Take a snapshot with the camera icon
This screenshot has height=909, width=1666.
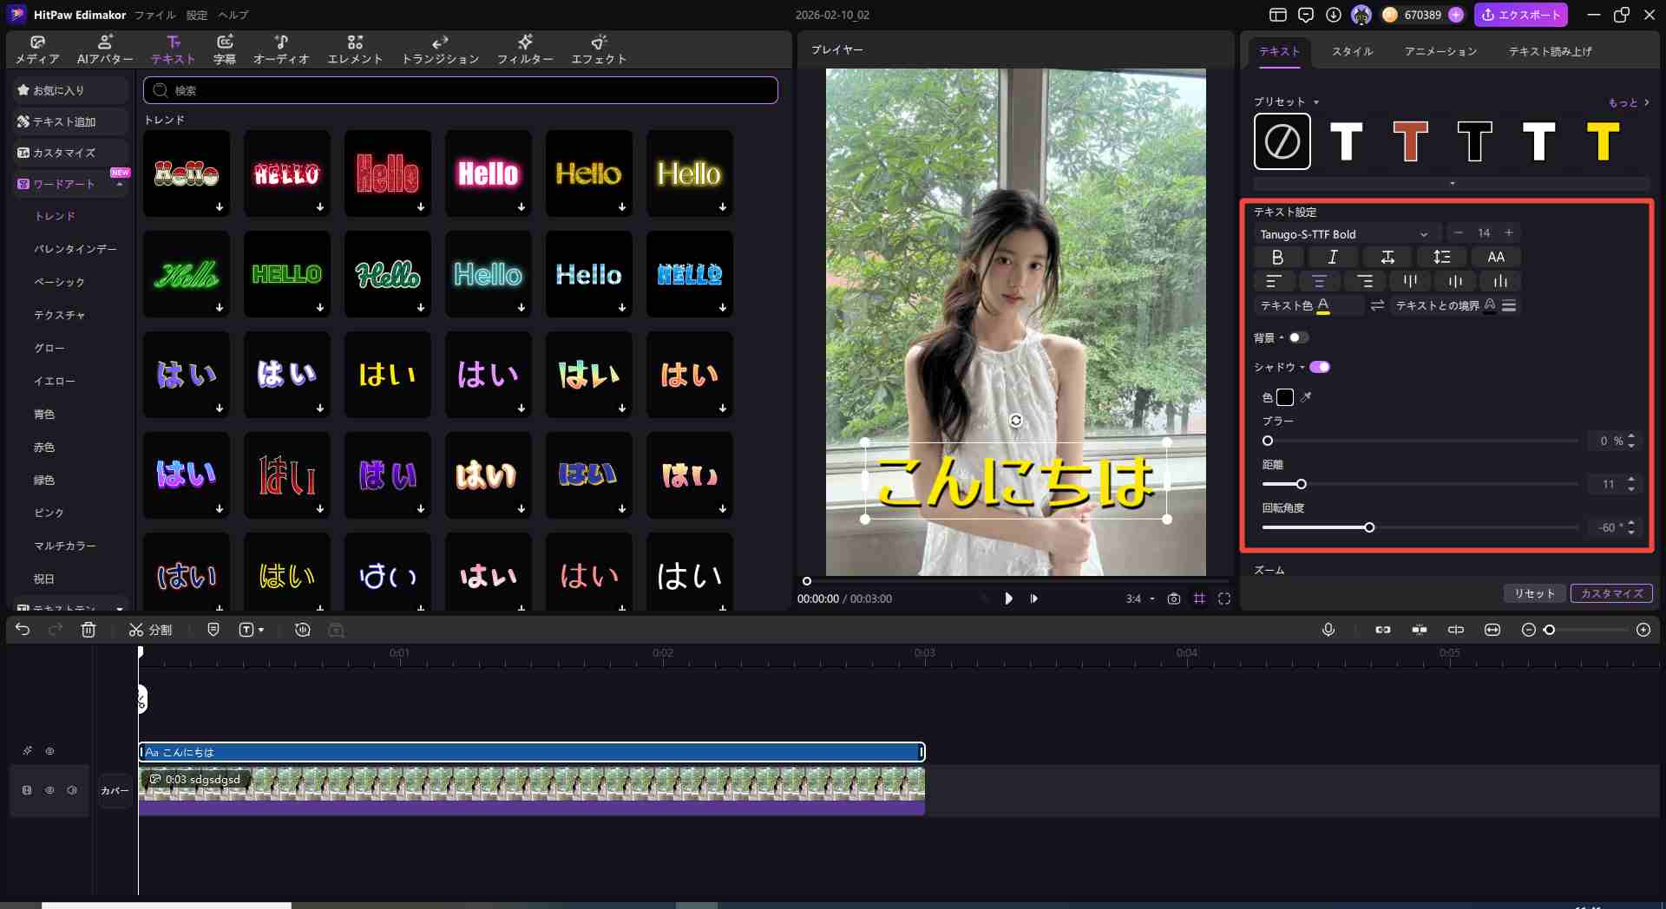click(1173, 598)
